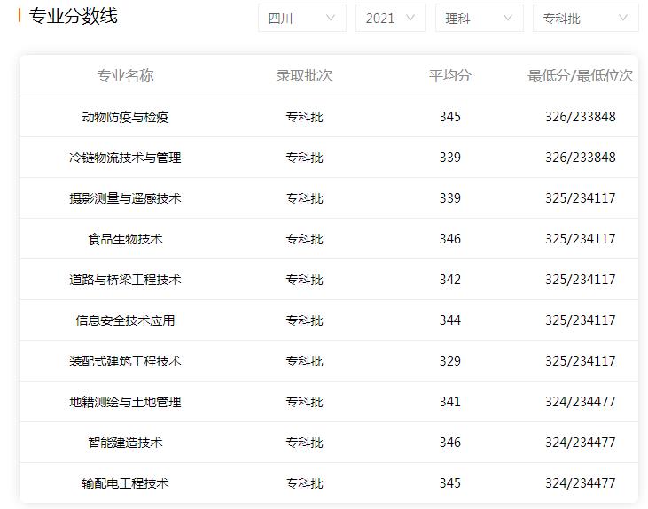Select the 智能建造技术 major name
Image resolution: width=648 pixels, height=509 pixels.
[x=125, y=443]
